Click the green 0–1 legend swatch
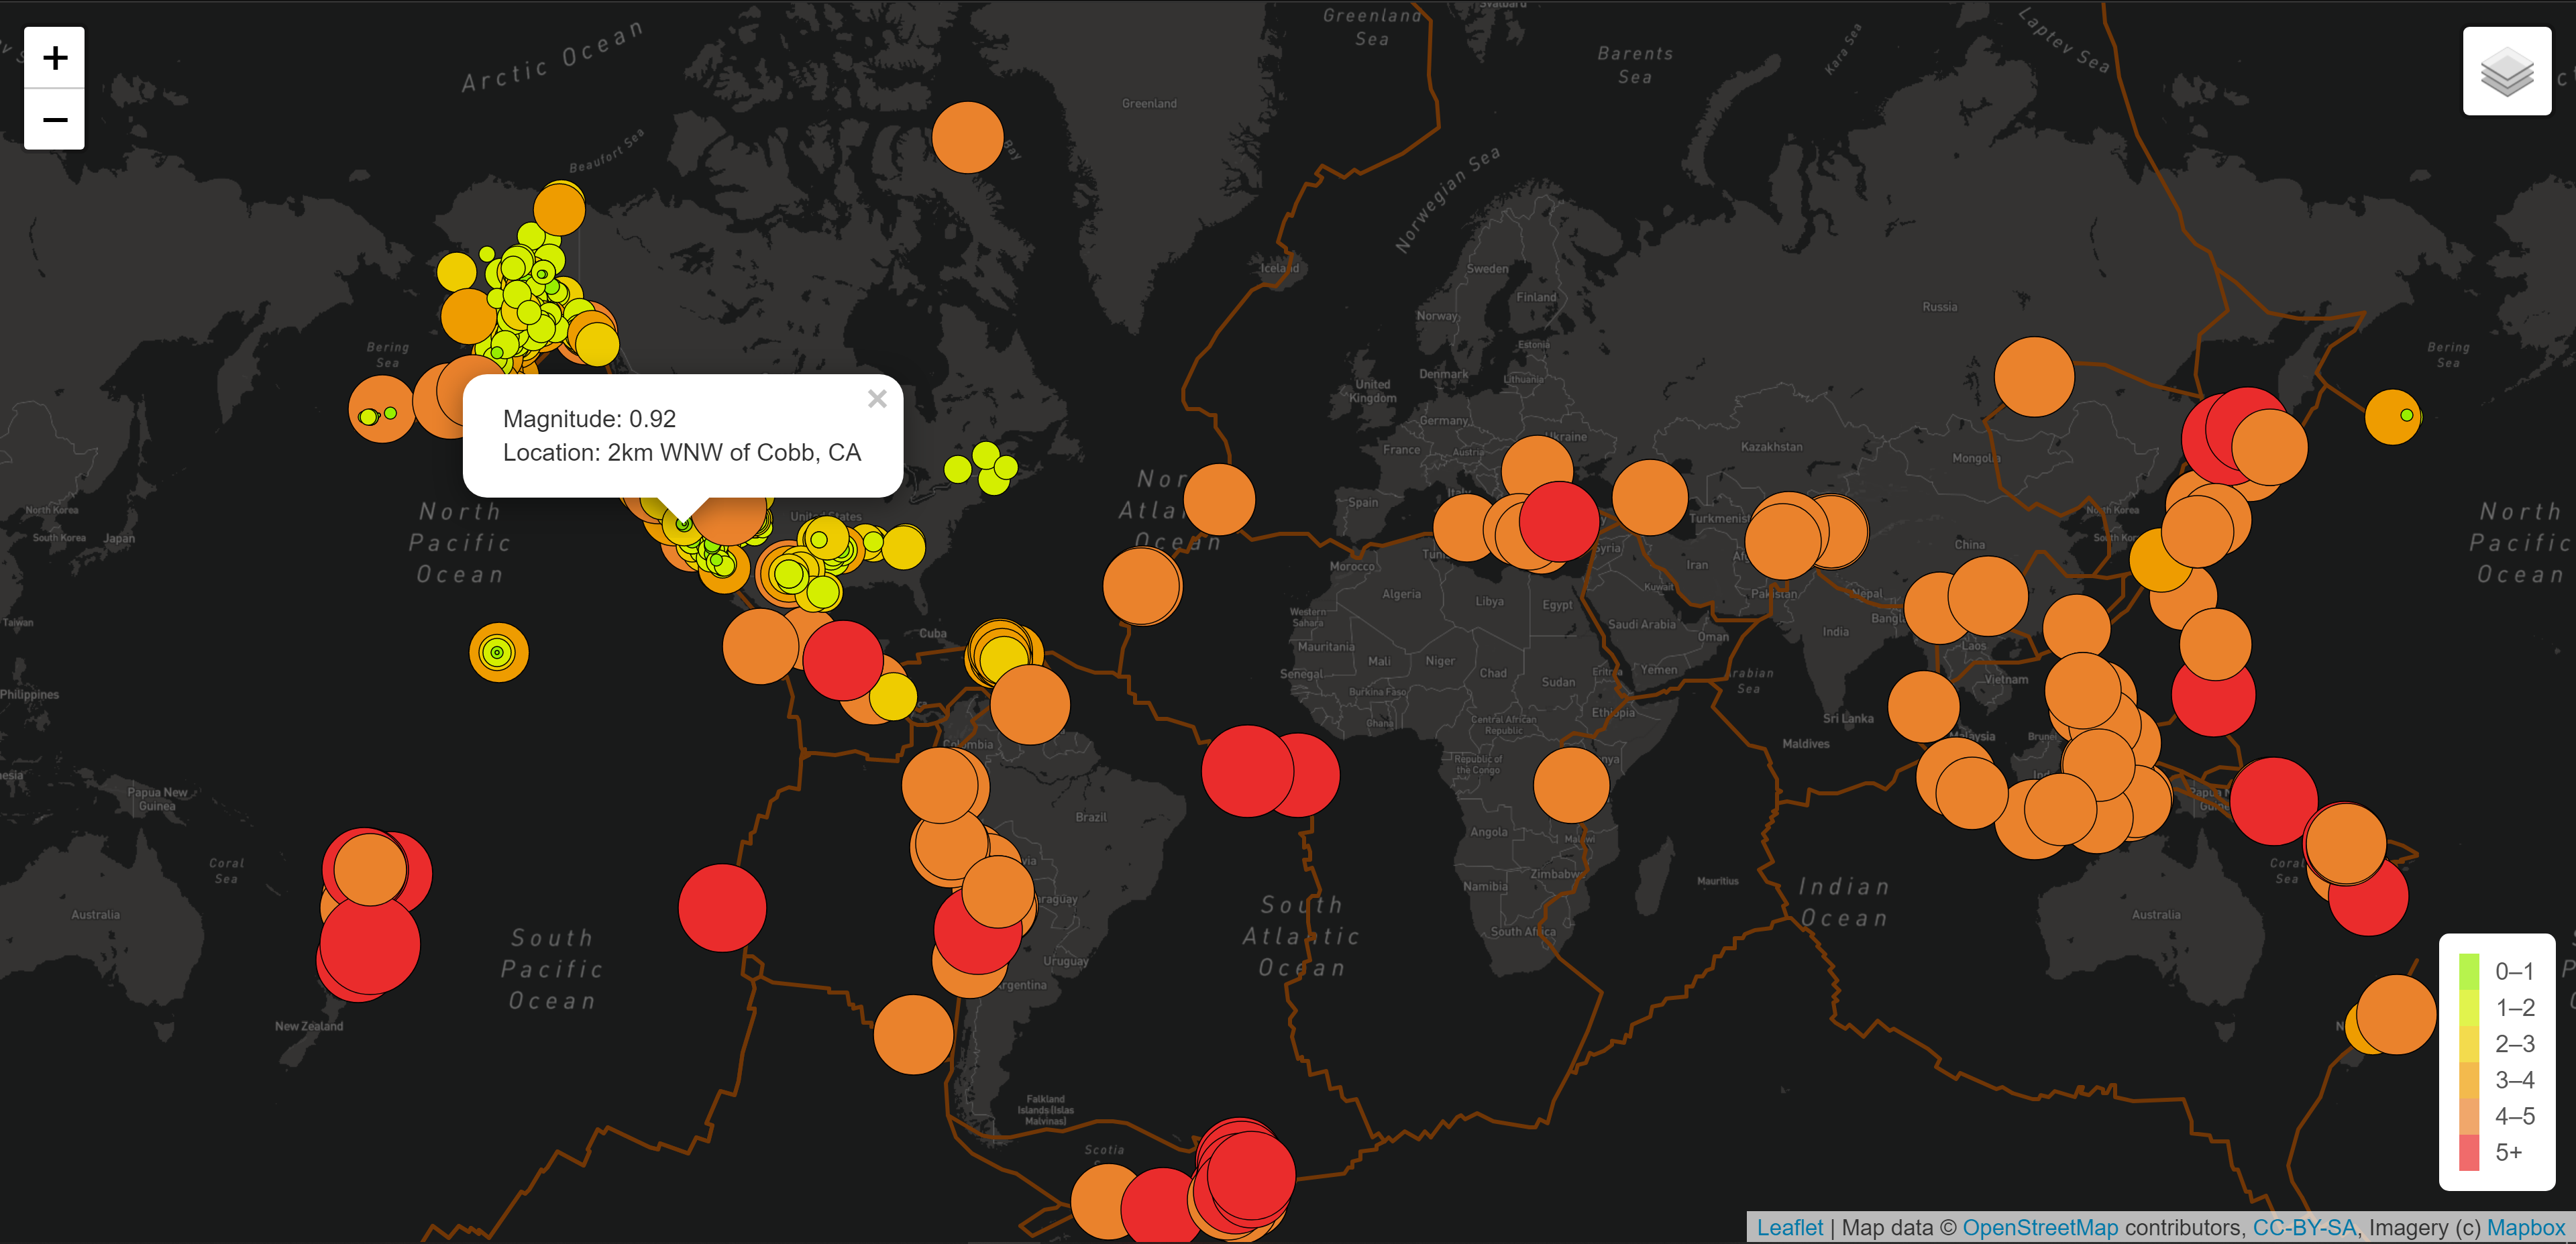Image resolution: width=2576 pixels, height=1244 pixels. [2469, 971]
